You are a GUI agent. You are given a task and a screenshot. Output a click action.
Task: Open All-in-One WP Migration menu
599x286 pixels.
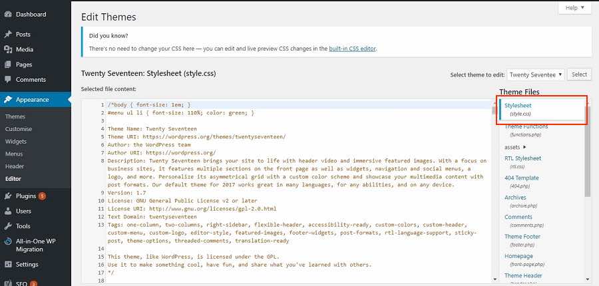(x=35, y=245)
